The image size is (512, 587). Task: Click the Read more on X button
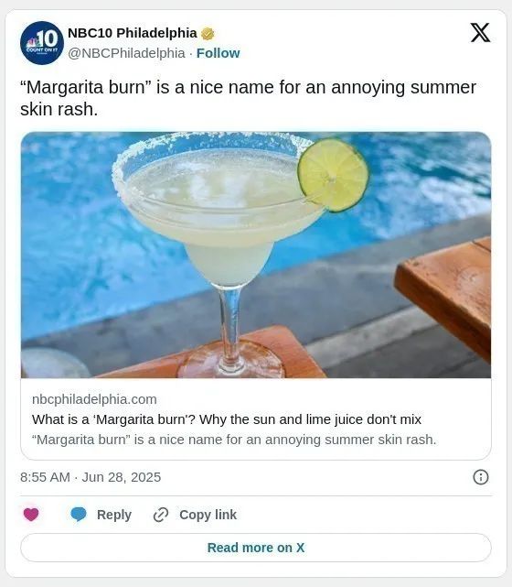[256, 548]
